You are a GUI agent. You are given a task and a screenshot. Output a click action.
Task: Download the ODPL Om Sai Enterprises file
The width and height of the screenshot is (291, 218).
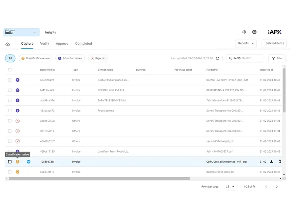click(x=271, y=162)
